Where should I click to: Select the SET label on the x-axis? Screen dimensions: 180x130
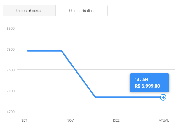pyautogui.click(x=24, y=120)
